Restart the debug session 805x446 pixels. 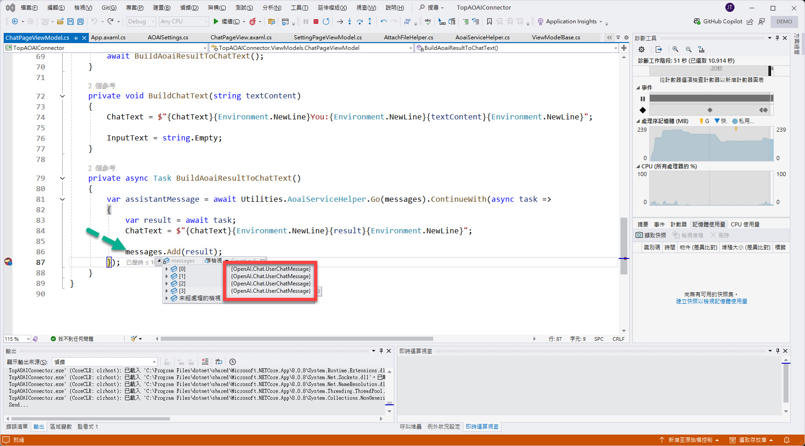coord(326,21)
